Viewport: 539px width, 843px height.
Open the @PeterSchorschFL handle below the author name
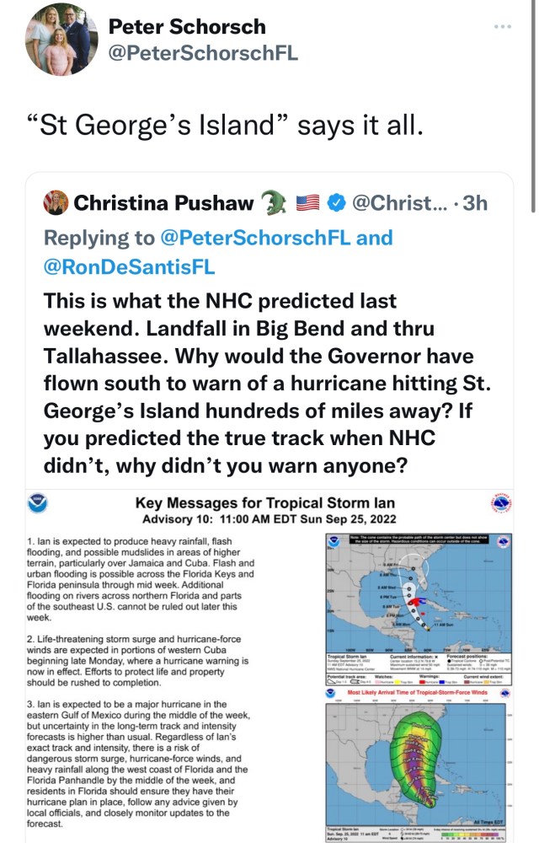[203, 56]
